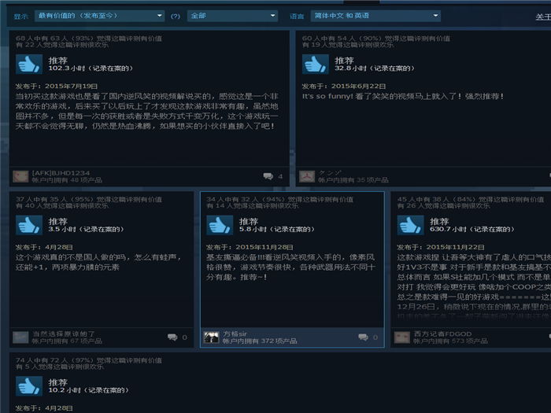Click avatar of reviewer 当然选择原谅她了

tap(21, 337)
